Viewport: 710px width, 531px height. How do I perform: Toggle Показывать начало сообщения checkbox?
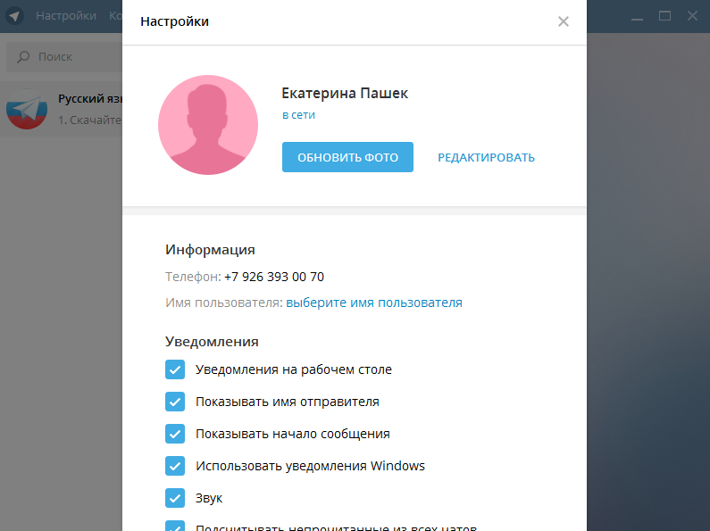coord(175,434)
